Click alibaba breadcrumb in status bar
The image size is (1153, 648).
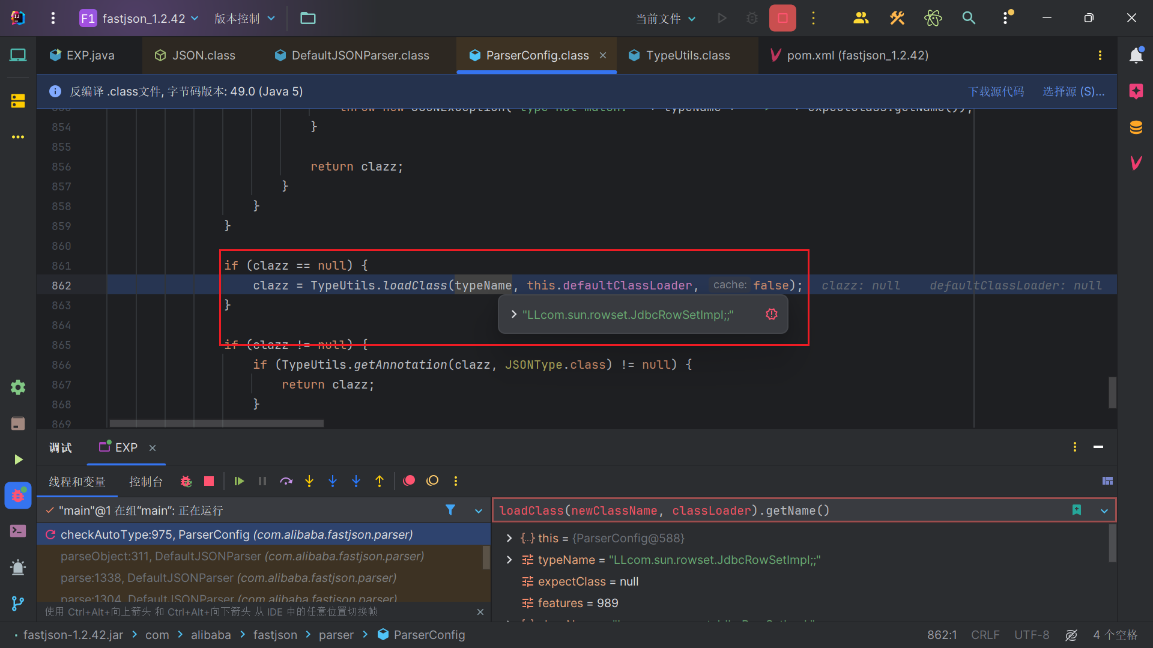pyautogui.click(x=211, y=635)
